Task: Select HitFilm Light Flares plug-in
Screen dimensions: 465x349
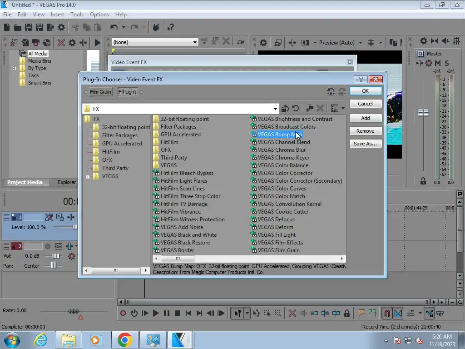Action: pyautogui.click(x=184, y=181)
